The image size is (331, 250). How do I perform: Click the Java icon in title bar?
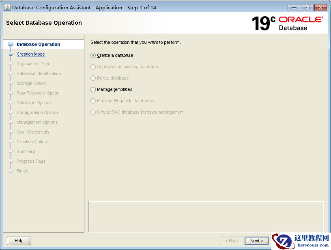[x=7, y=8]
